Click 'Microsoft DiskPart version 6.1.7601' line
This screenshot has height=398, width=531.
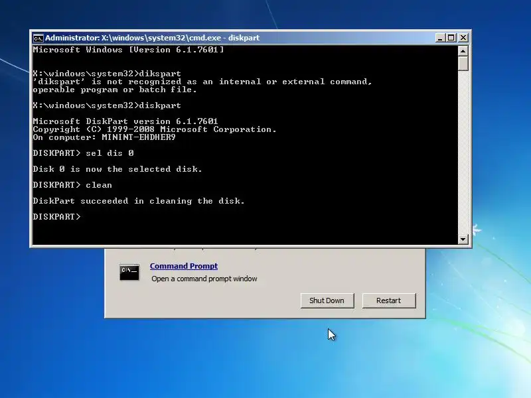(125, 121)
